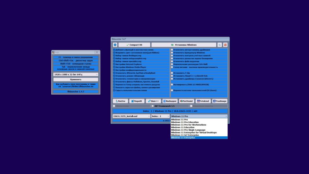The width and height of the screenshot is (309, 174).
Task: Select Windows 11 Pro for Workstations from list
Action: (189, 125)
